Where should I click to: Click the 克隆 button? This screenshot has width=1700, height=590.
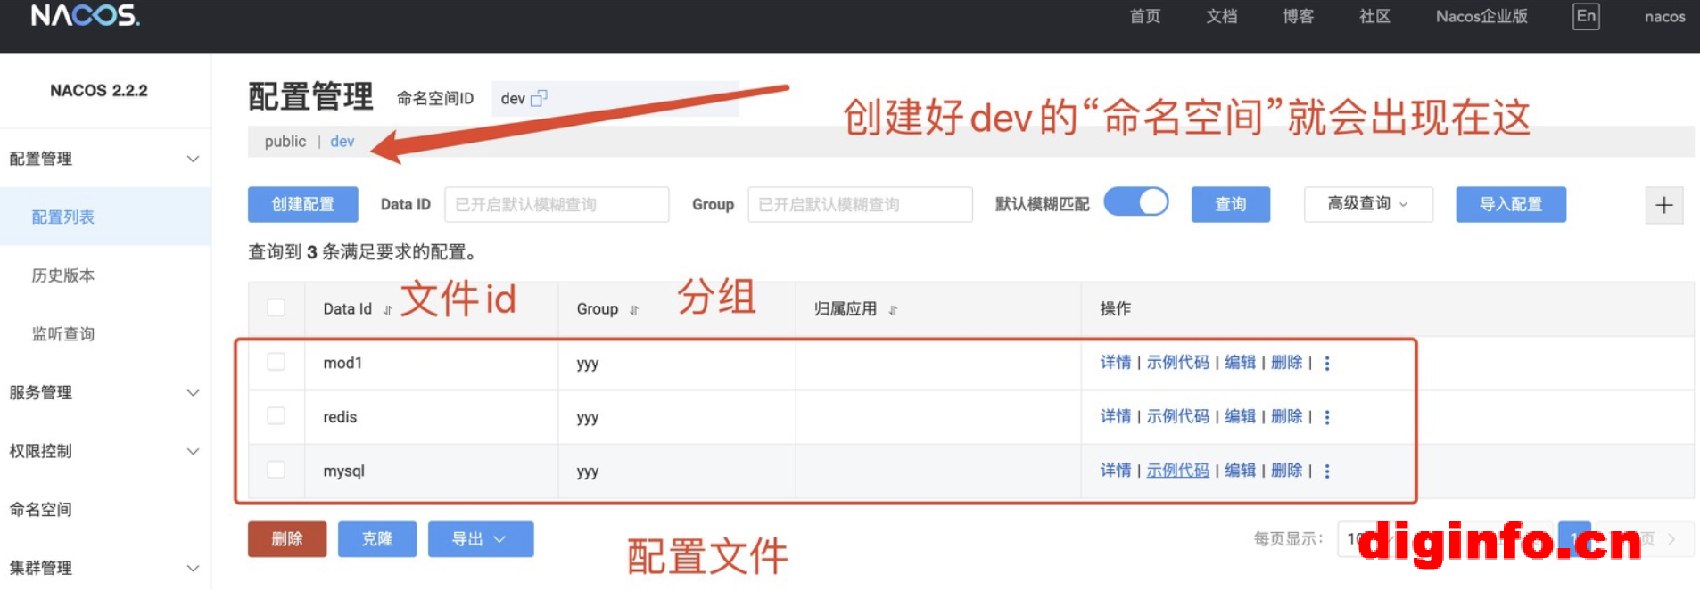pos(377,539)
